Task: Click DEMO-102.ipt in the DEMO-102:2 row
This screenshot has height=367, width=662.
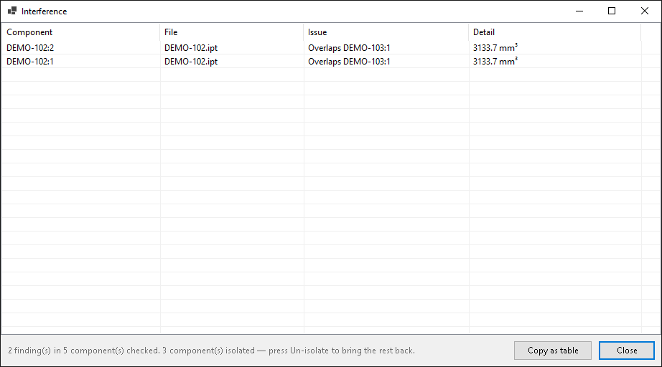Action: pos(191,47)
